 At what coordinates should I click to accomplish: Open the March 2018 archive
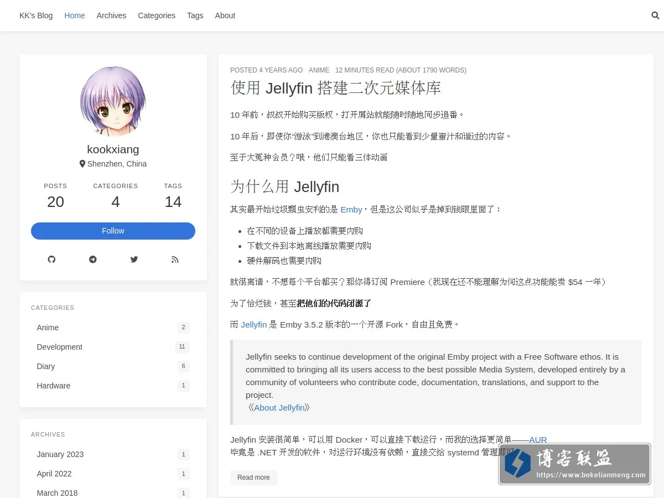coord(113,492)
